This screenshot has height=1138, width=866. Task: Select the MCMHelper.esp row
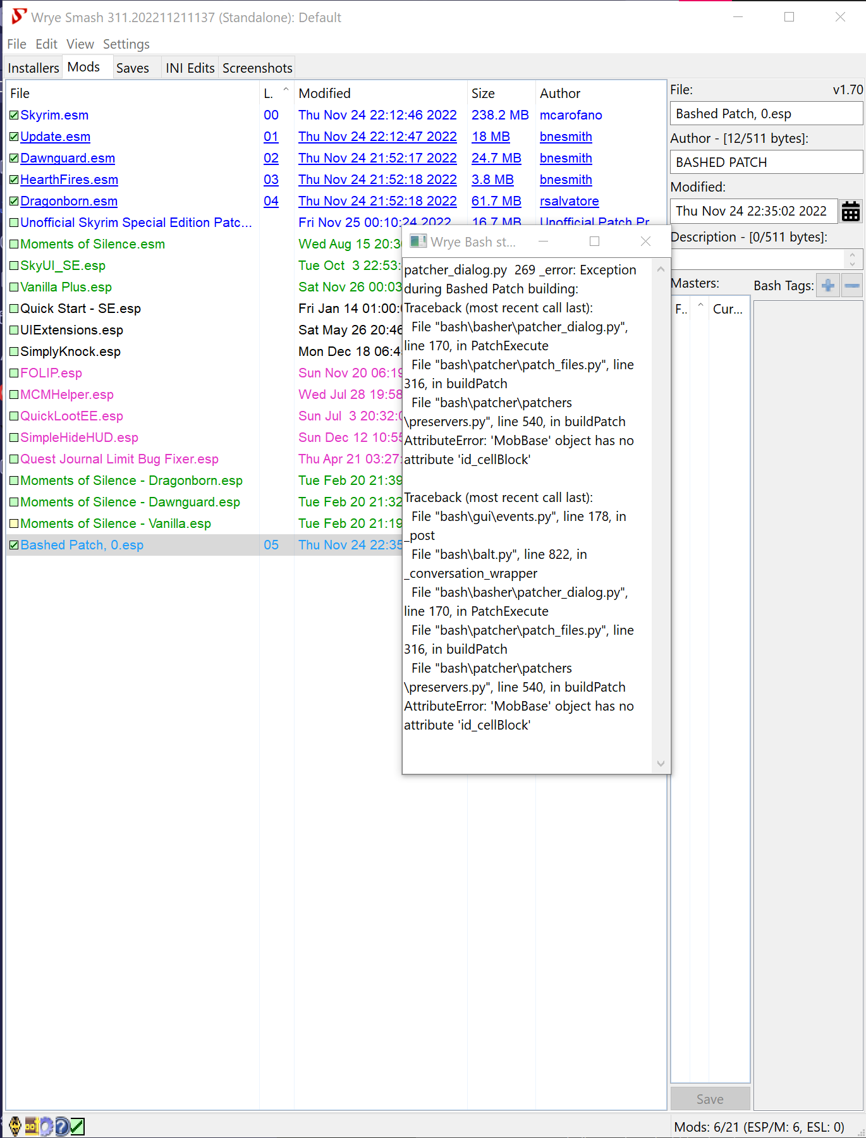66,395
